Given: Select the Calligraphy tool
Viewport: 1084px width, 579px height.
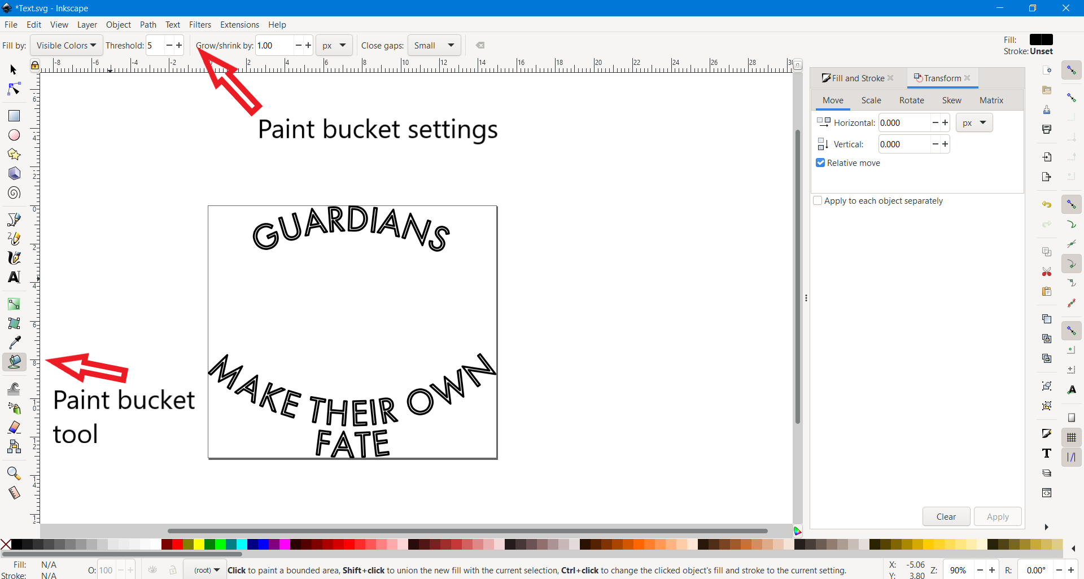Looking at the screenshot, I should pos(14,258).
